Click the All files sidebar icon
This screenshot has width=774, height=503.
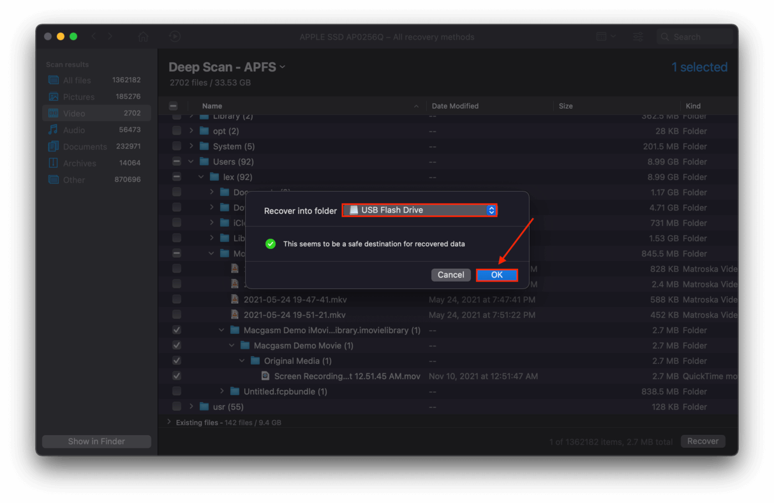coord(54,80)
